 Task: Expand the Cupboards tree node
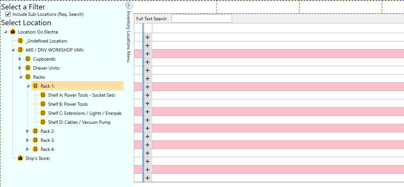click(20, 59)
